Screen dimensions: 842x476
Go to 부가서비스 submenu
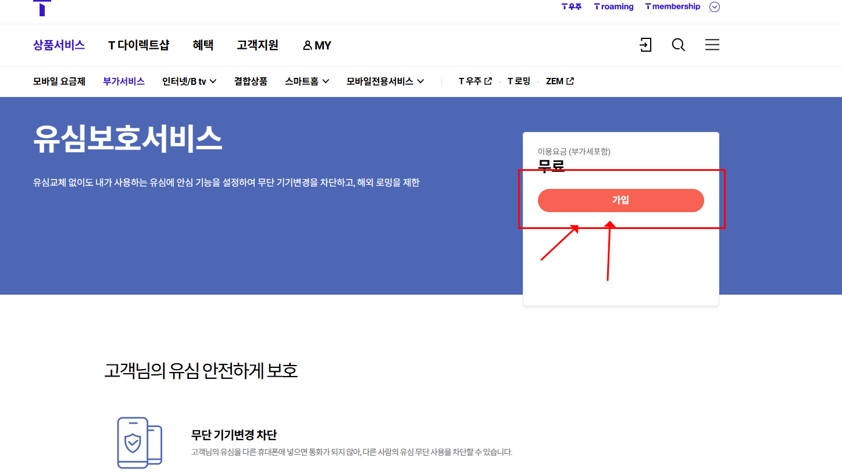coord(124,81)
